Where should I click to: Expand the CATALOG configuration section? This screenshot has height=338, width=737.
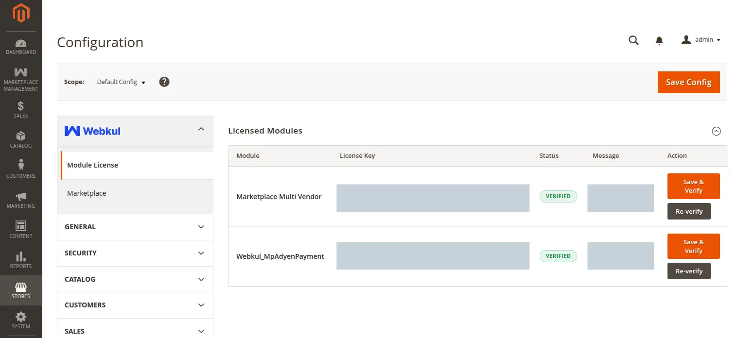click(x=135, y=279)
